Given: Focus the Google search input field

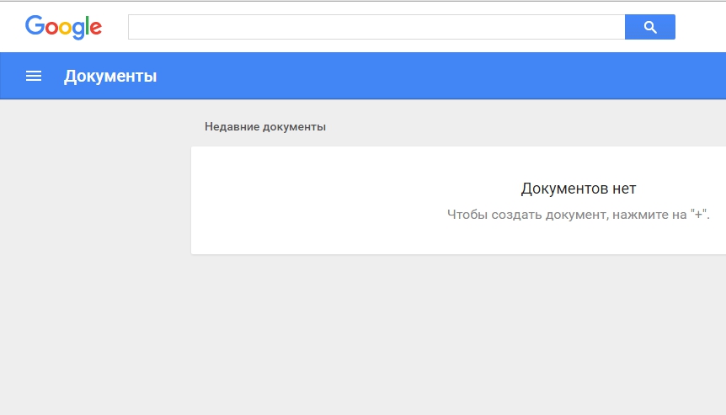Looking at the screenshot, I should pos(376,27).
